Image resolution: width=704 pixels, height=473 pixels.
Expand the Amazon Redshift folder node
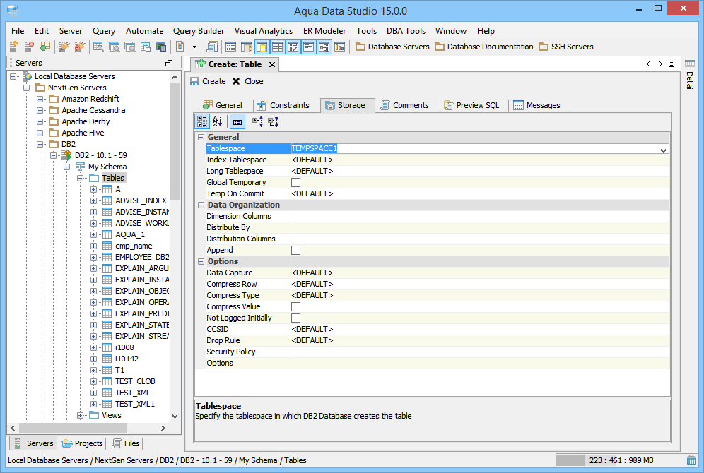click(40, 99)
